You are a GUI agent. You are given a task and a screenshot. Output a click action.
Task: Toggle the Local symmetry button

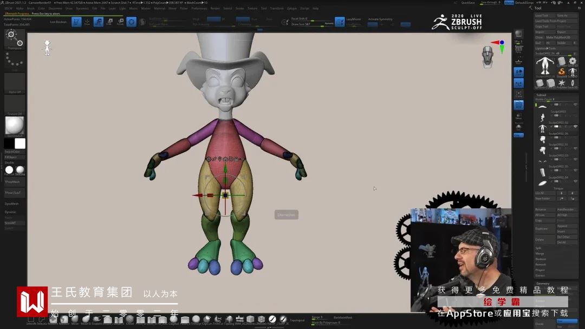pyautogui.click(x=518, y=72)
